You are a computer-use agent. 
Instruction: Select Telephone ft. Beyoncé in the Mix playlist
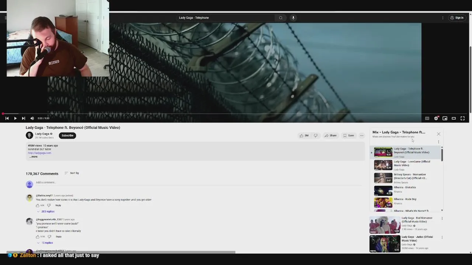406,152
